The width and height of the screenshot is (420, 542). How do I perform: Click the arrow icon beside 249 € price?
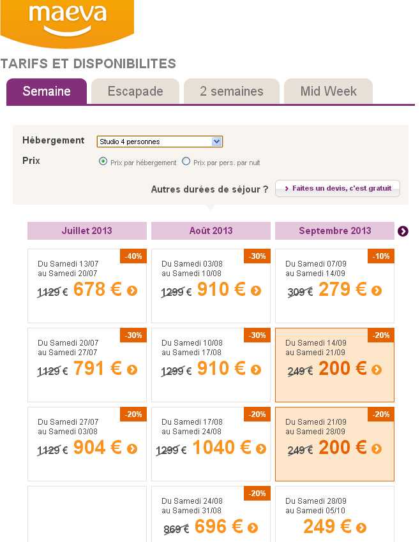(361, 528)
